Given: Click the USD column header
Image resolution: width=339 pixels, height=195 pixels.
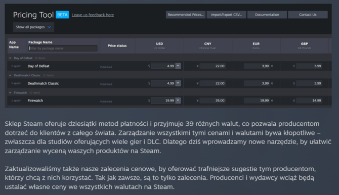Looking at the screenshot, I should click(x=159, y=45).
